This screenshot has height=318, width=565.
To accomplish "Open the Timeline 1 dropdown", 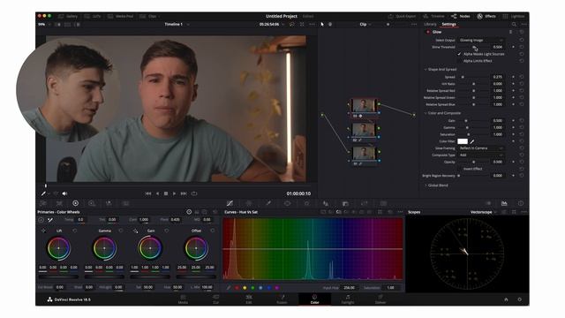I will [177, 24].
